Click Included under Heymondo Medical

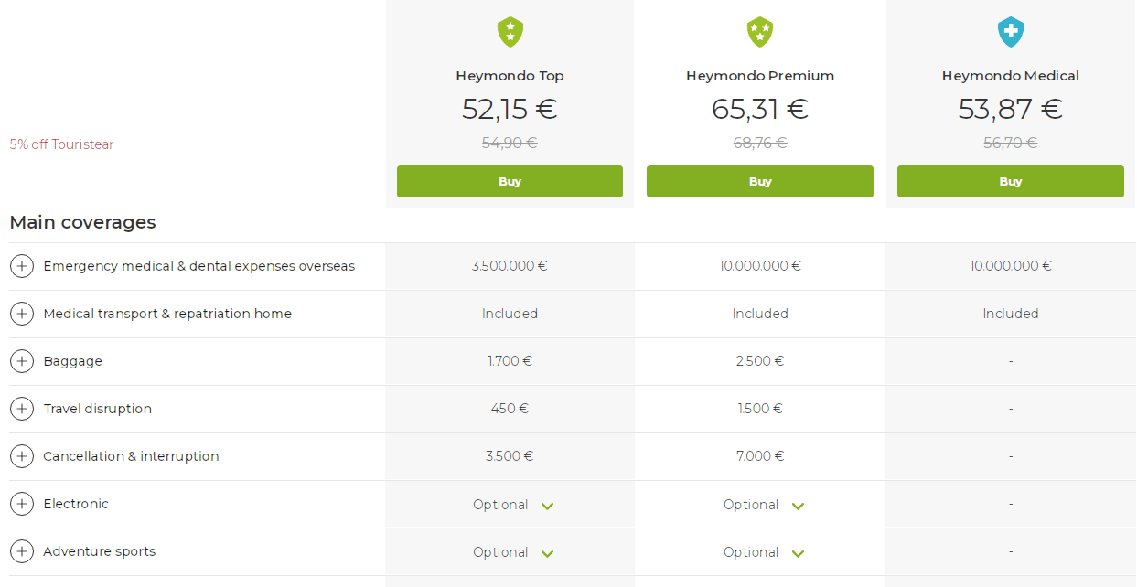coord(1011,314)
